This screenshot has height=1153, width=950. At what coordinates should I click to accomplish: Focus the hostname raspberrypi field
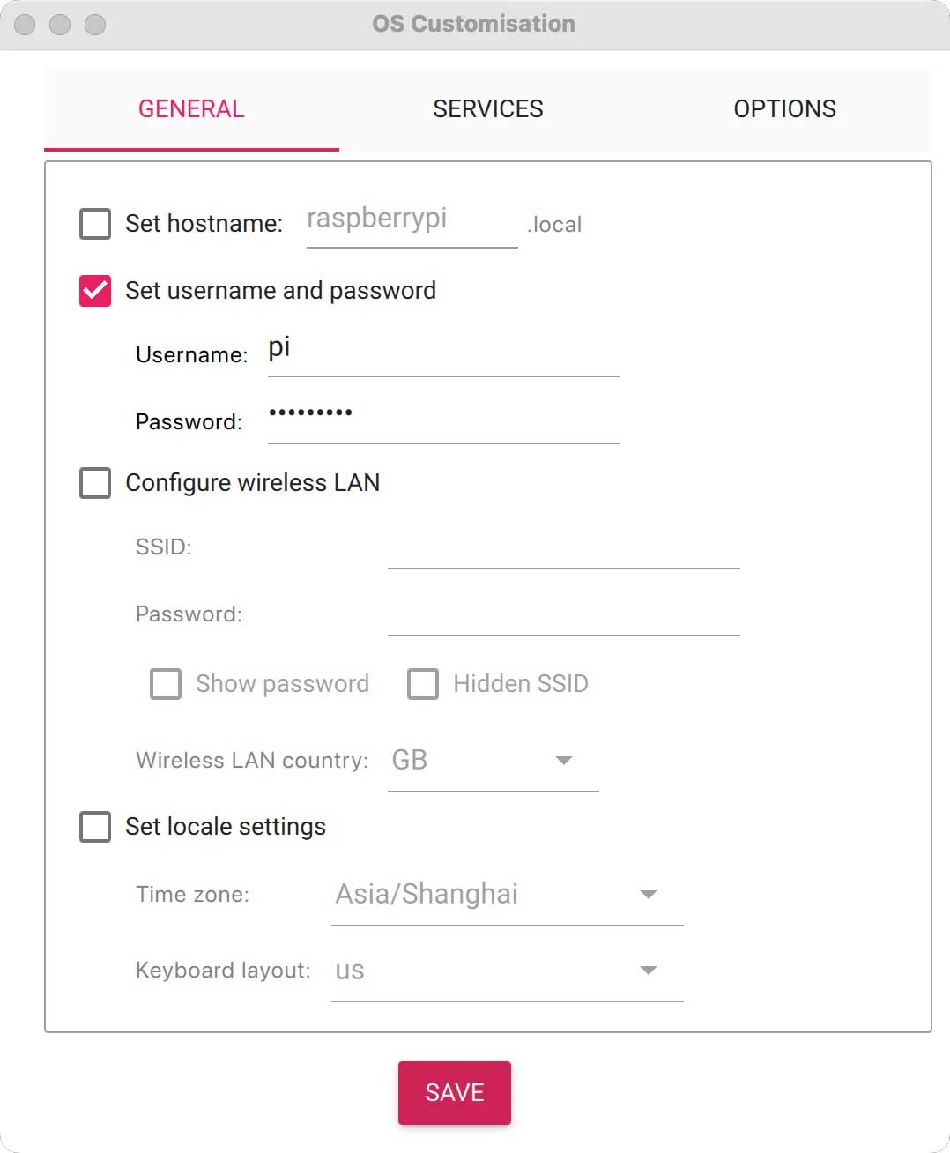(x=412, y=221)
